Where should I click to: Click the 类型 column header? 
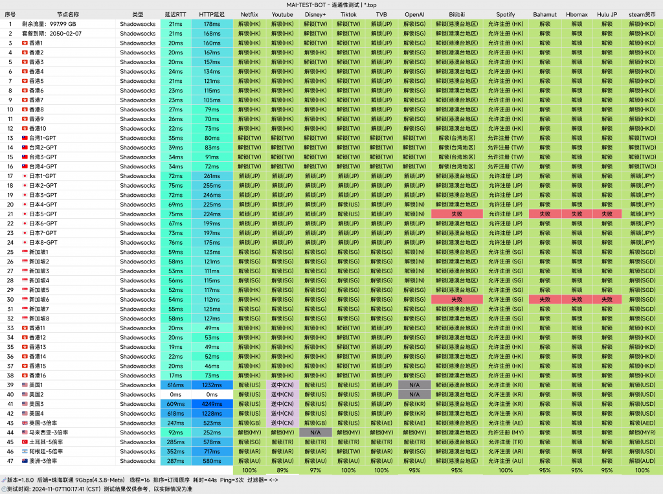(138, 14)
